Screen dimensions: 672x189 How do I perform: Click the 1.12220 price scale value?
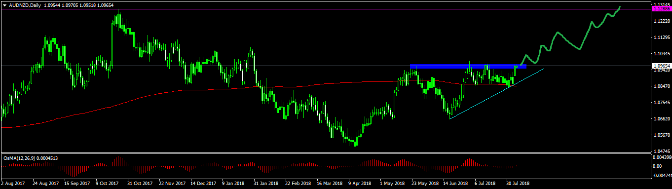point(662,21)
